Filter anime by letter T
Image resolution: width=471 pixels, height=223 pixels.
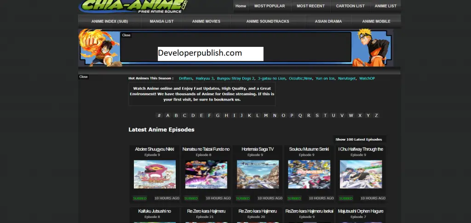325,115
